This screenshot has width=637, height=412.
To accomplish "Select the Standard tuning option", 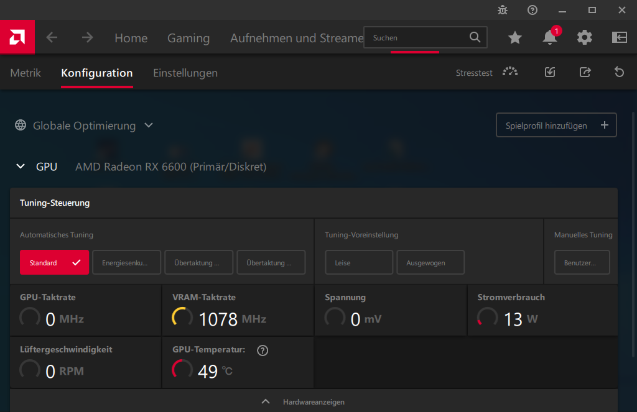I will [55, 263].
